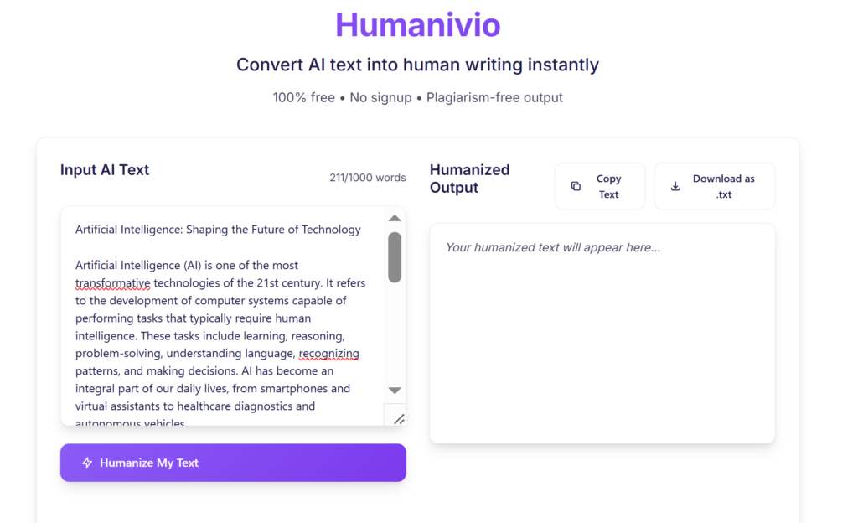The height and width of the screenshot is (523, 858).
Task: Click the download arrow icon
Action: (x=676, y=186)
